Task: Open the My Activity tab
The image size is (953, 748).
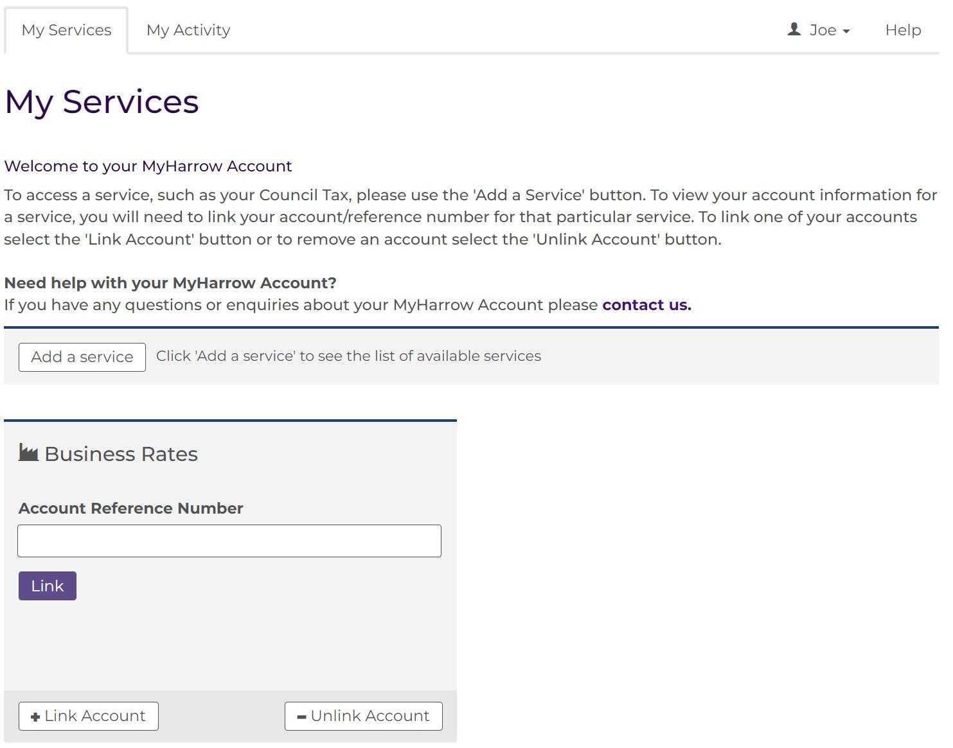Action: pyautogui.click(x=188, y=30)
